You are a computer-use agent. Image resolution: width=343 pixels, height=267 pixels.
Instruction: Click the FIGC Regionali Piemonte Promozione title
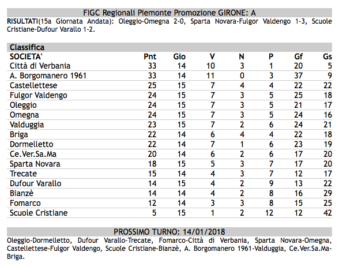click(169, 13)
